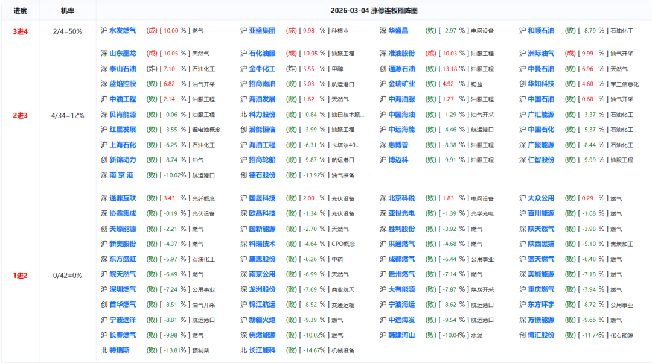Click the 石化油服 stock link
The height and width of the screenshot is (363, 652).
[262, 54]
